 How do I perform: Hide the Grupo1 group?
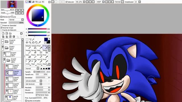[3, 47]
